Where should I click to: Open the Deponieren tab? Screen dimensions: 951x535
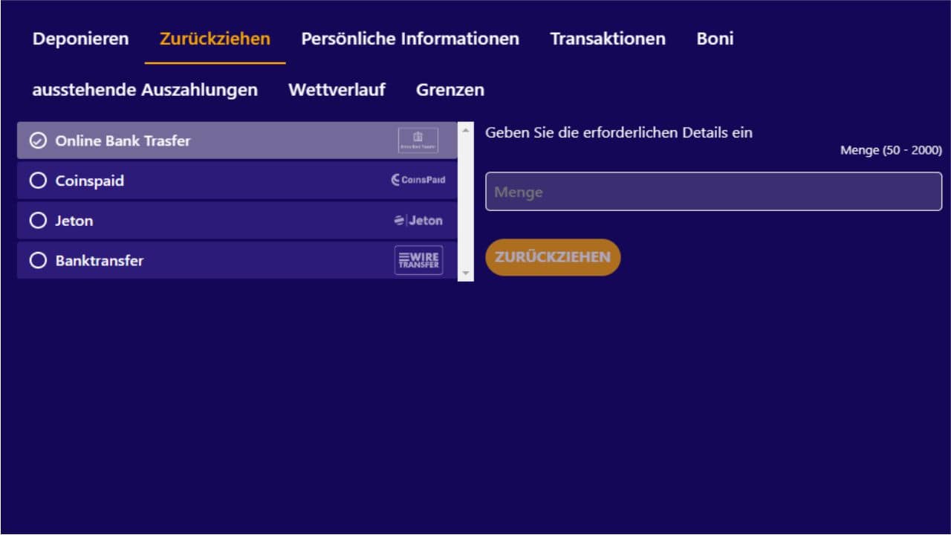80,39
